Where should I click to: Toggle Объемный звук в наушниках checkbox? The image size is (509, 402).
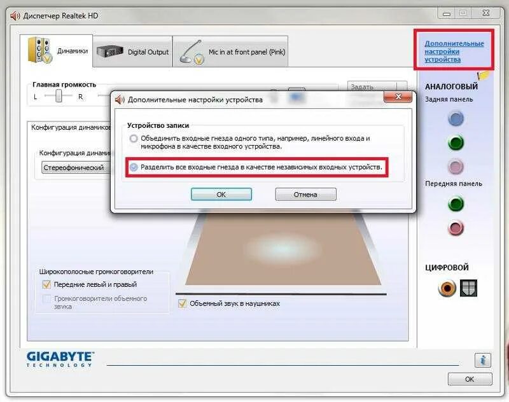(x=182, y=303)
